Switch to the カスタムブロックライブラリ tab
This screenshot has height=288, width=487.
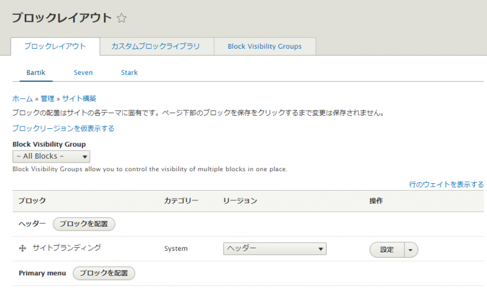click(156, 46)
